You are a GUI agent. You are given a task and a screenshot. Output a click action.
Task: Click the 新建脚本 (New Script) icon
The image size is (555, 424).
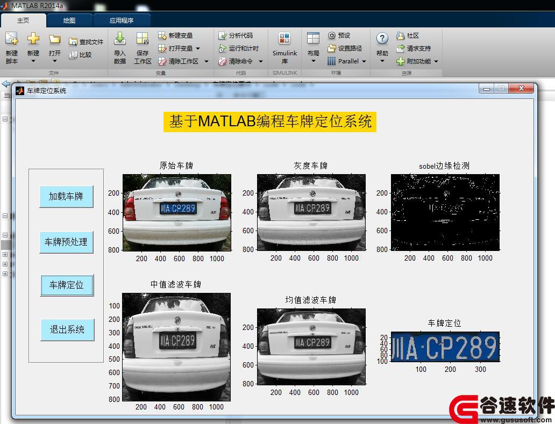pyautogui.click(x=11, y=38)
